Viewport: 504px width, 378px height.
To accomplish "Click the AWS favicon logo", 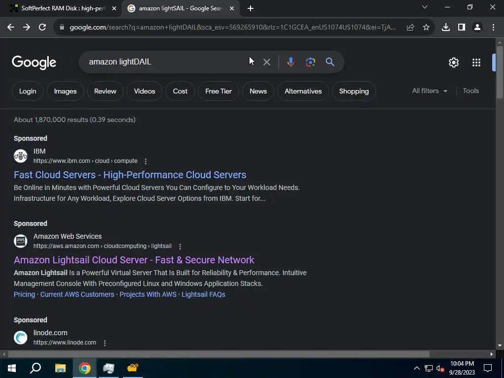I will pos(21,241).
